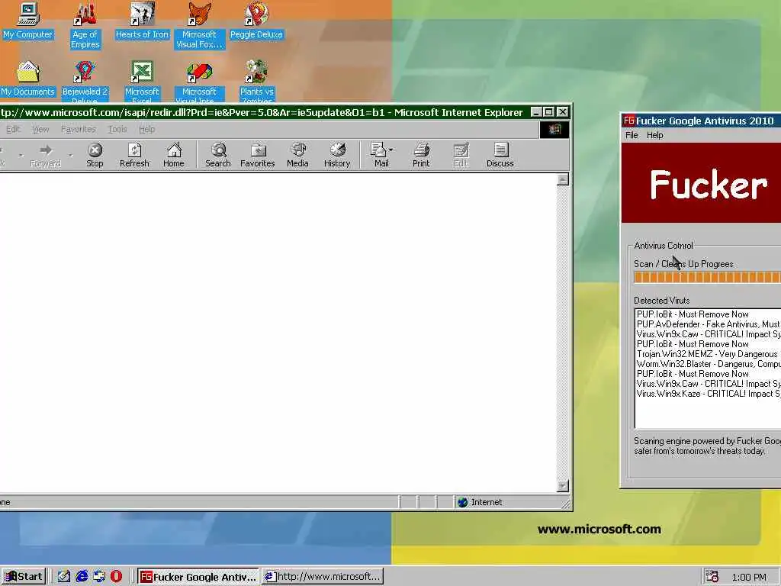Click the Internet Explorer throbber logo
781x586 pixels.
555,130
